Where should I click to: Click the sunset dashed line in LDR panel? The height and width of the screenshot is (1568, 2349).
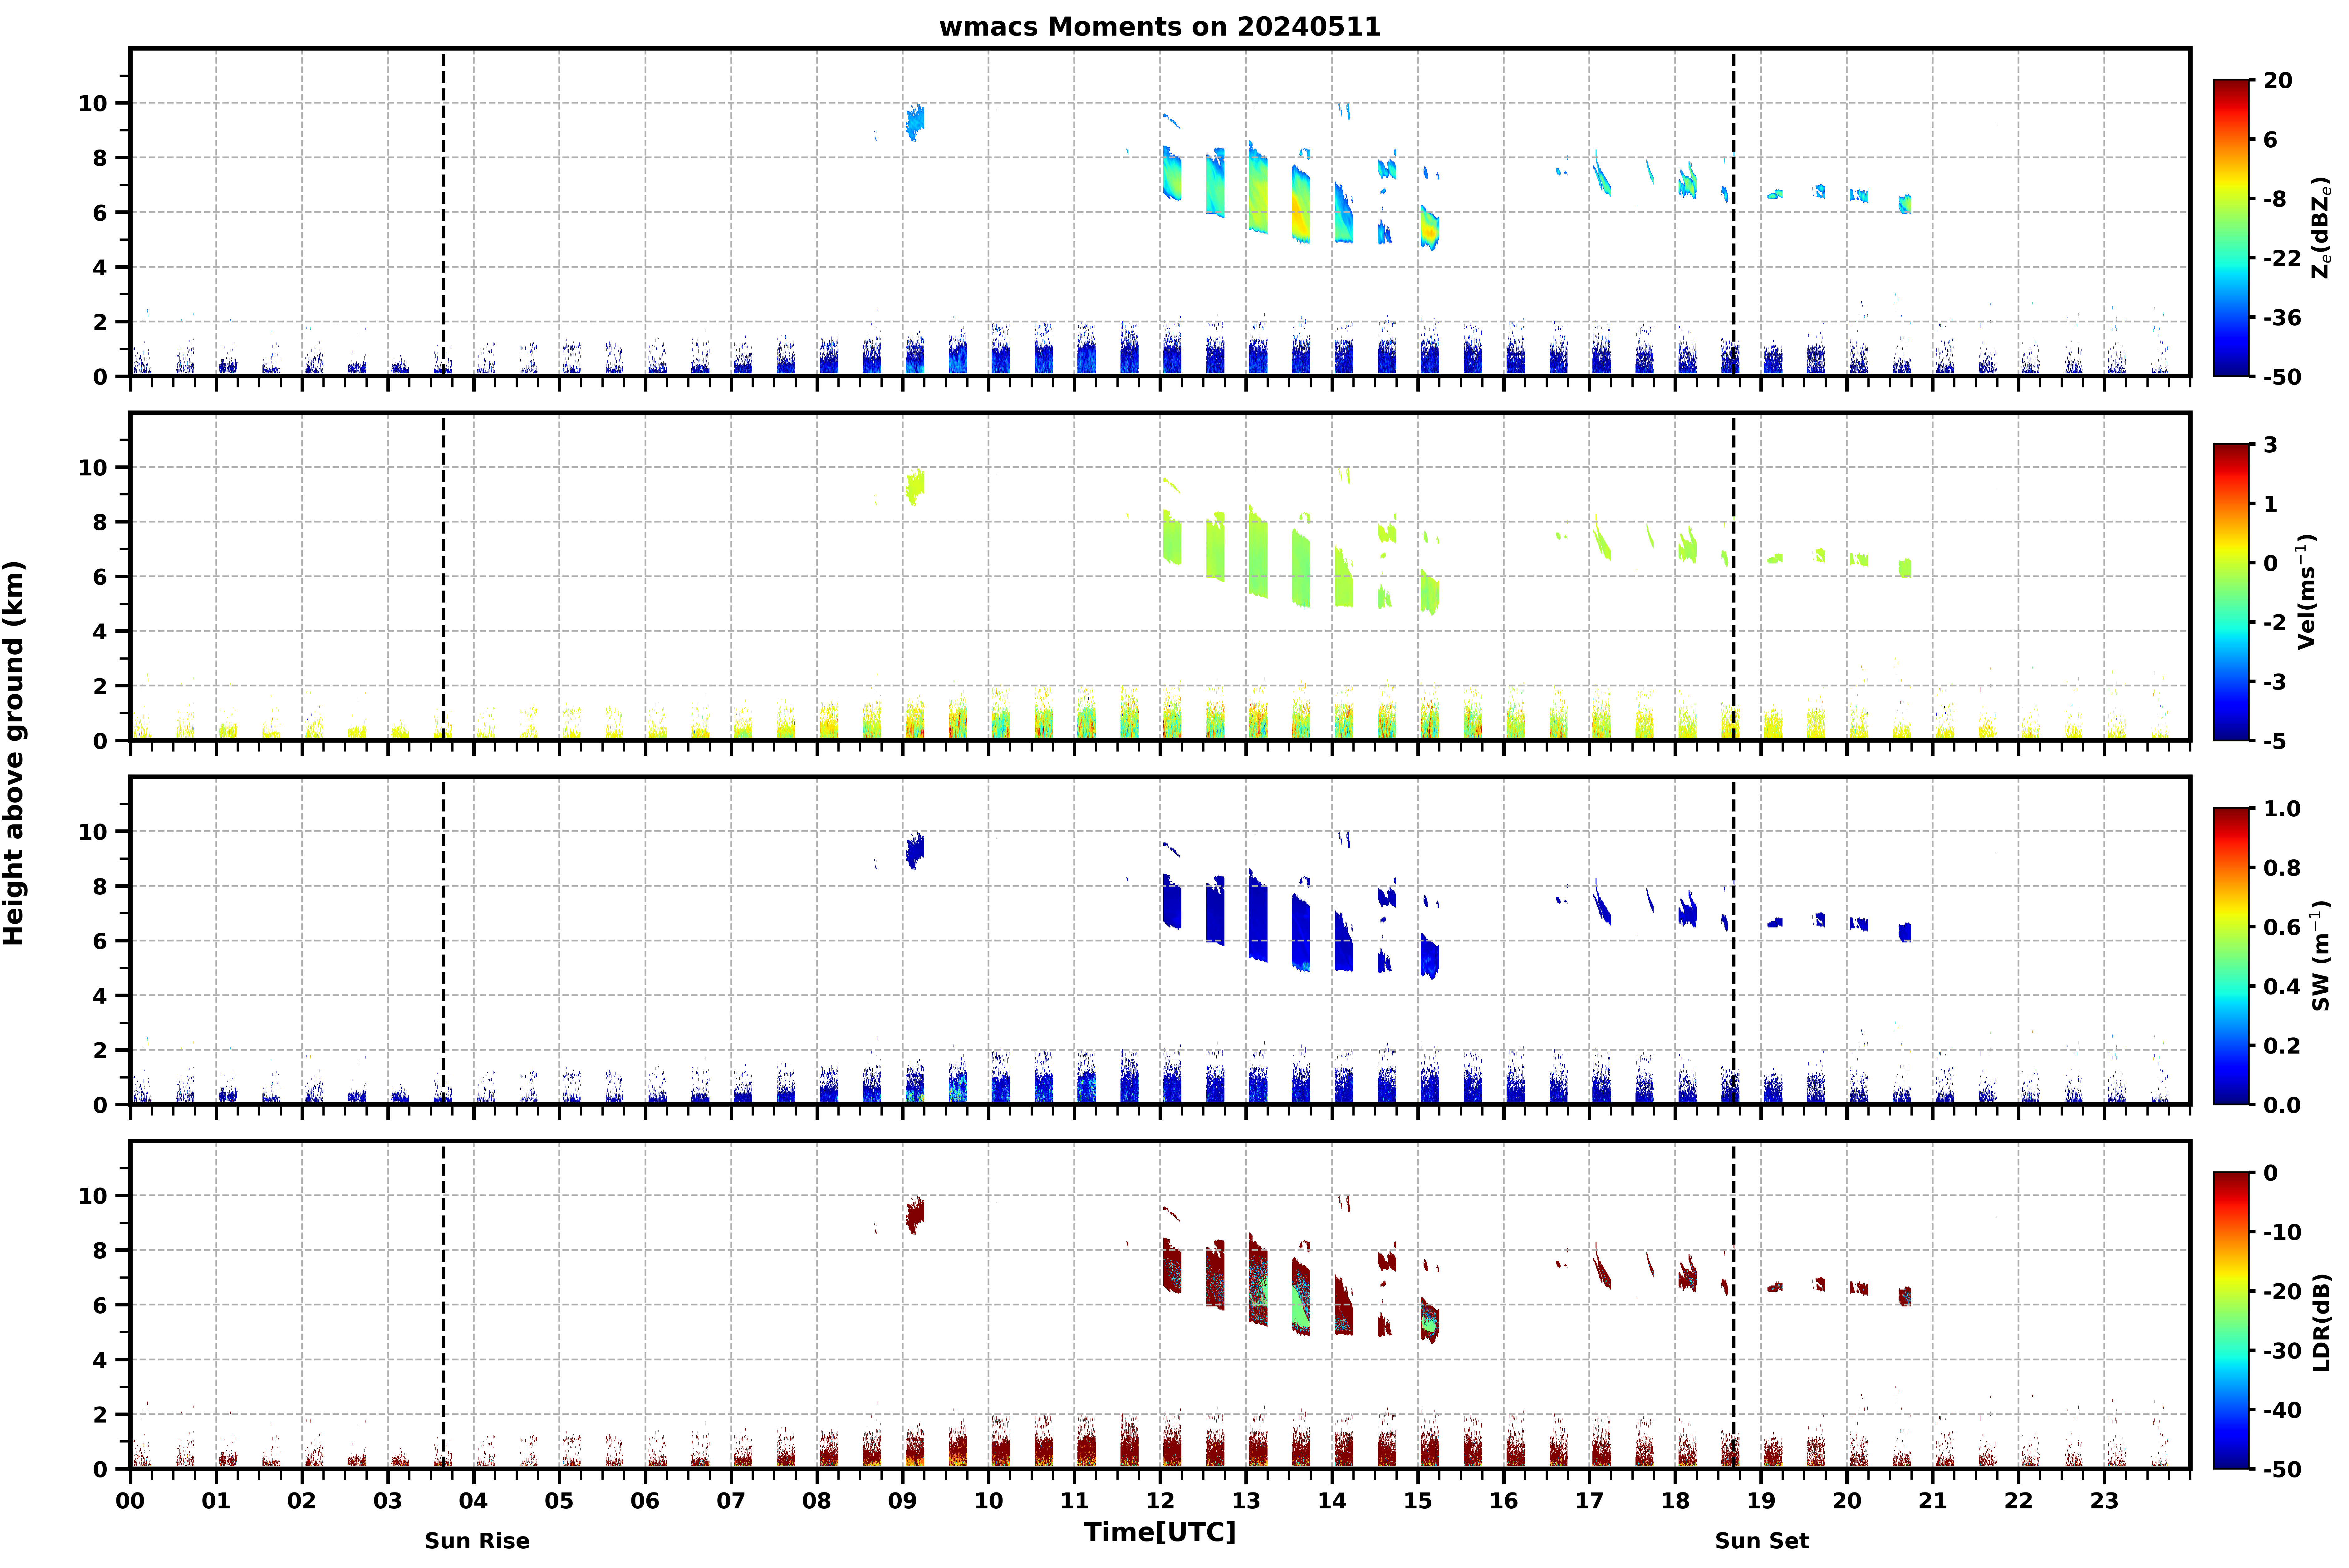pos(1733,1305)
